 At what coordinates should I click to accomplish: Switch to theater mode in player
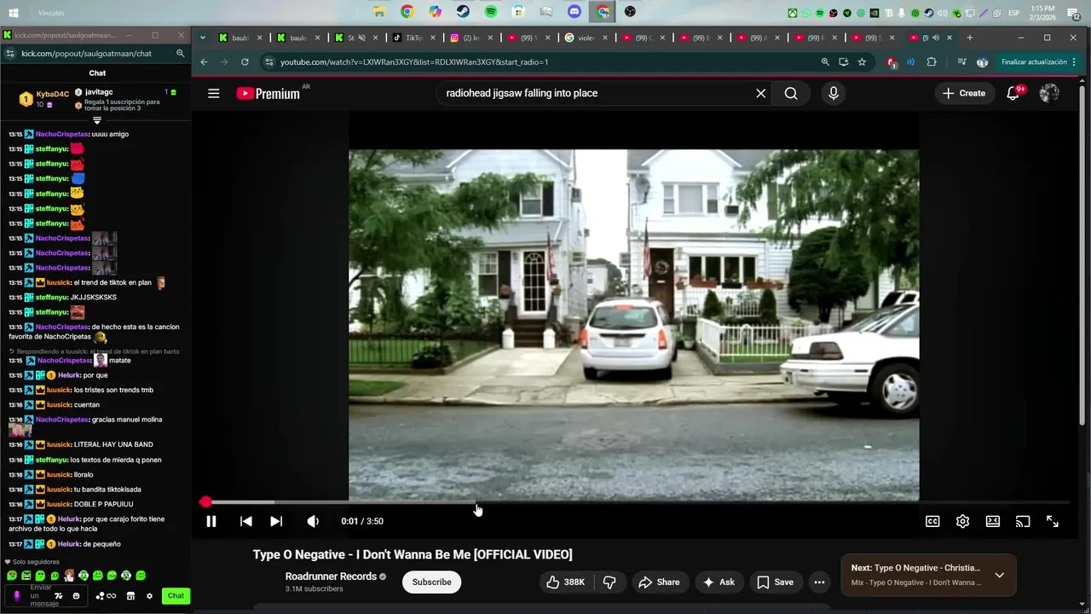(993, 521)
